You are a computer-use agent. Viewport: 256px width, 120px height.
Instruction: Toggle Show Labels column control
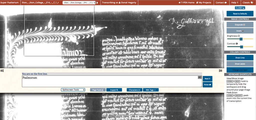(x=240, y=64)
